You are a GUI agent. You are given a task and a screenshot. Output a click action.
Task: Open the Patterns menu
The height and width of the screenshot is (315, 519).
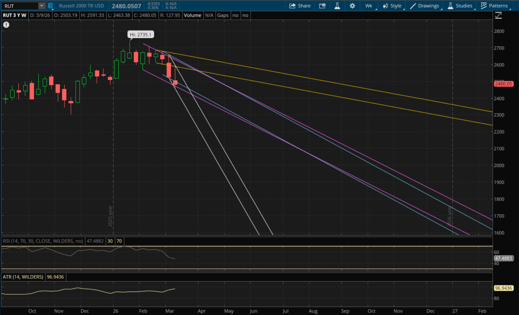tap(494, 6)
